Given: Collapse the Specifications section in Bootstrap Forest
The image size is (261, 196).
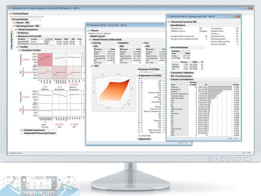Looking at the screenshot, I should pos(170,25).
